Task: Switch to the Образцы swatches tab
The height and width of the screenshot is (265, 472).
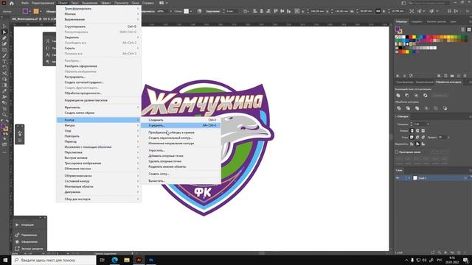Action: tap(401, 21)
